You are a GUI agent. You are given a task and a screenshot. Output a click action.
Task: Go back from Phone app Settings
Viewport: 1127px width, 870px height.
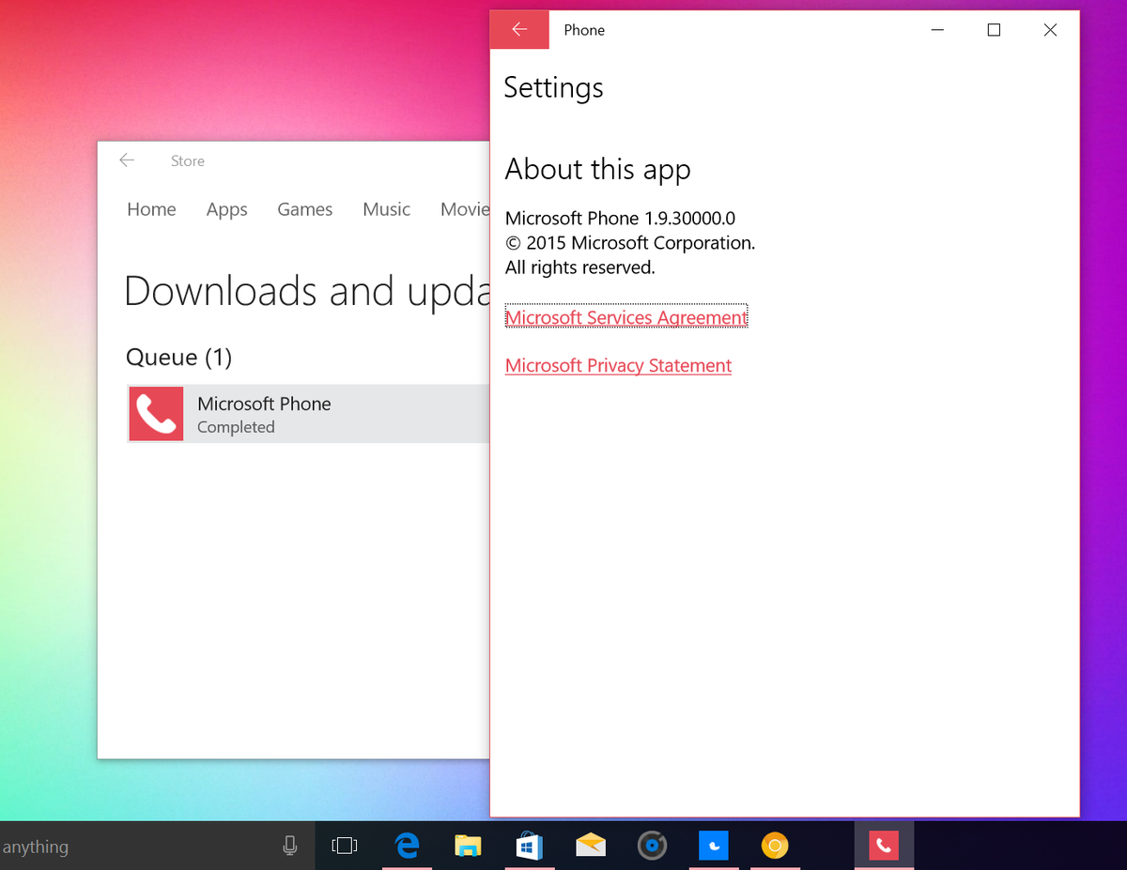point(518,29)
